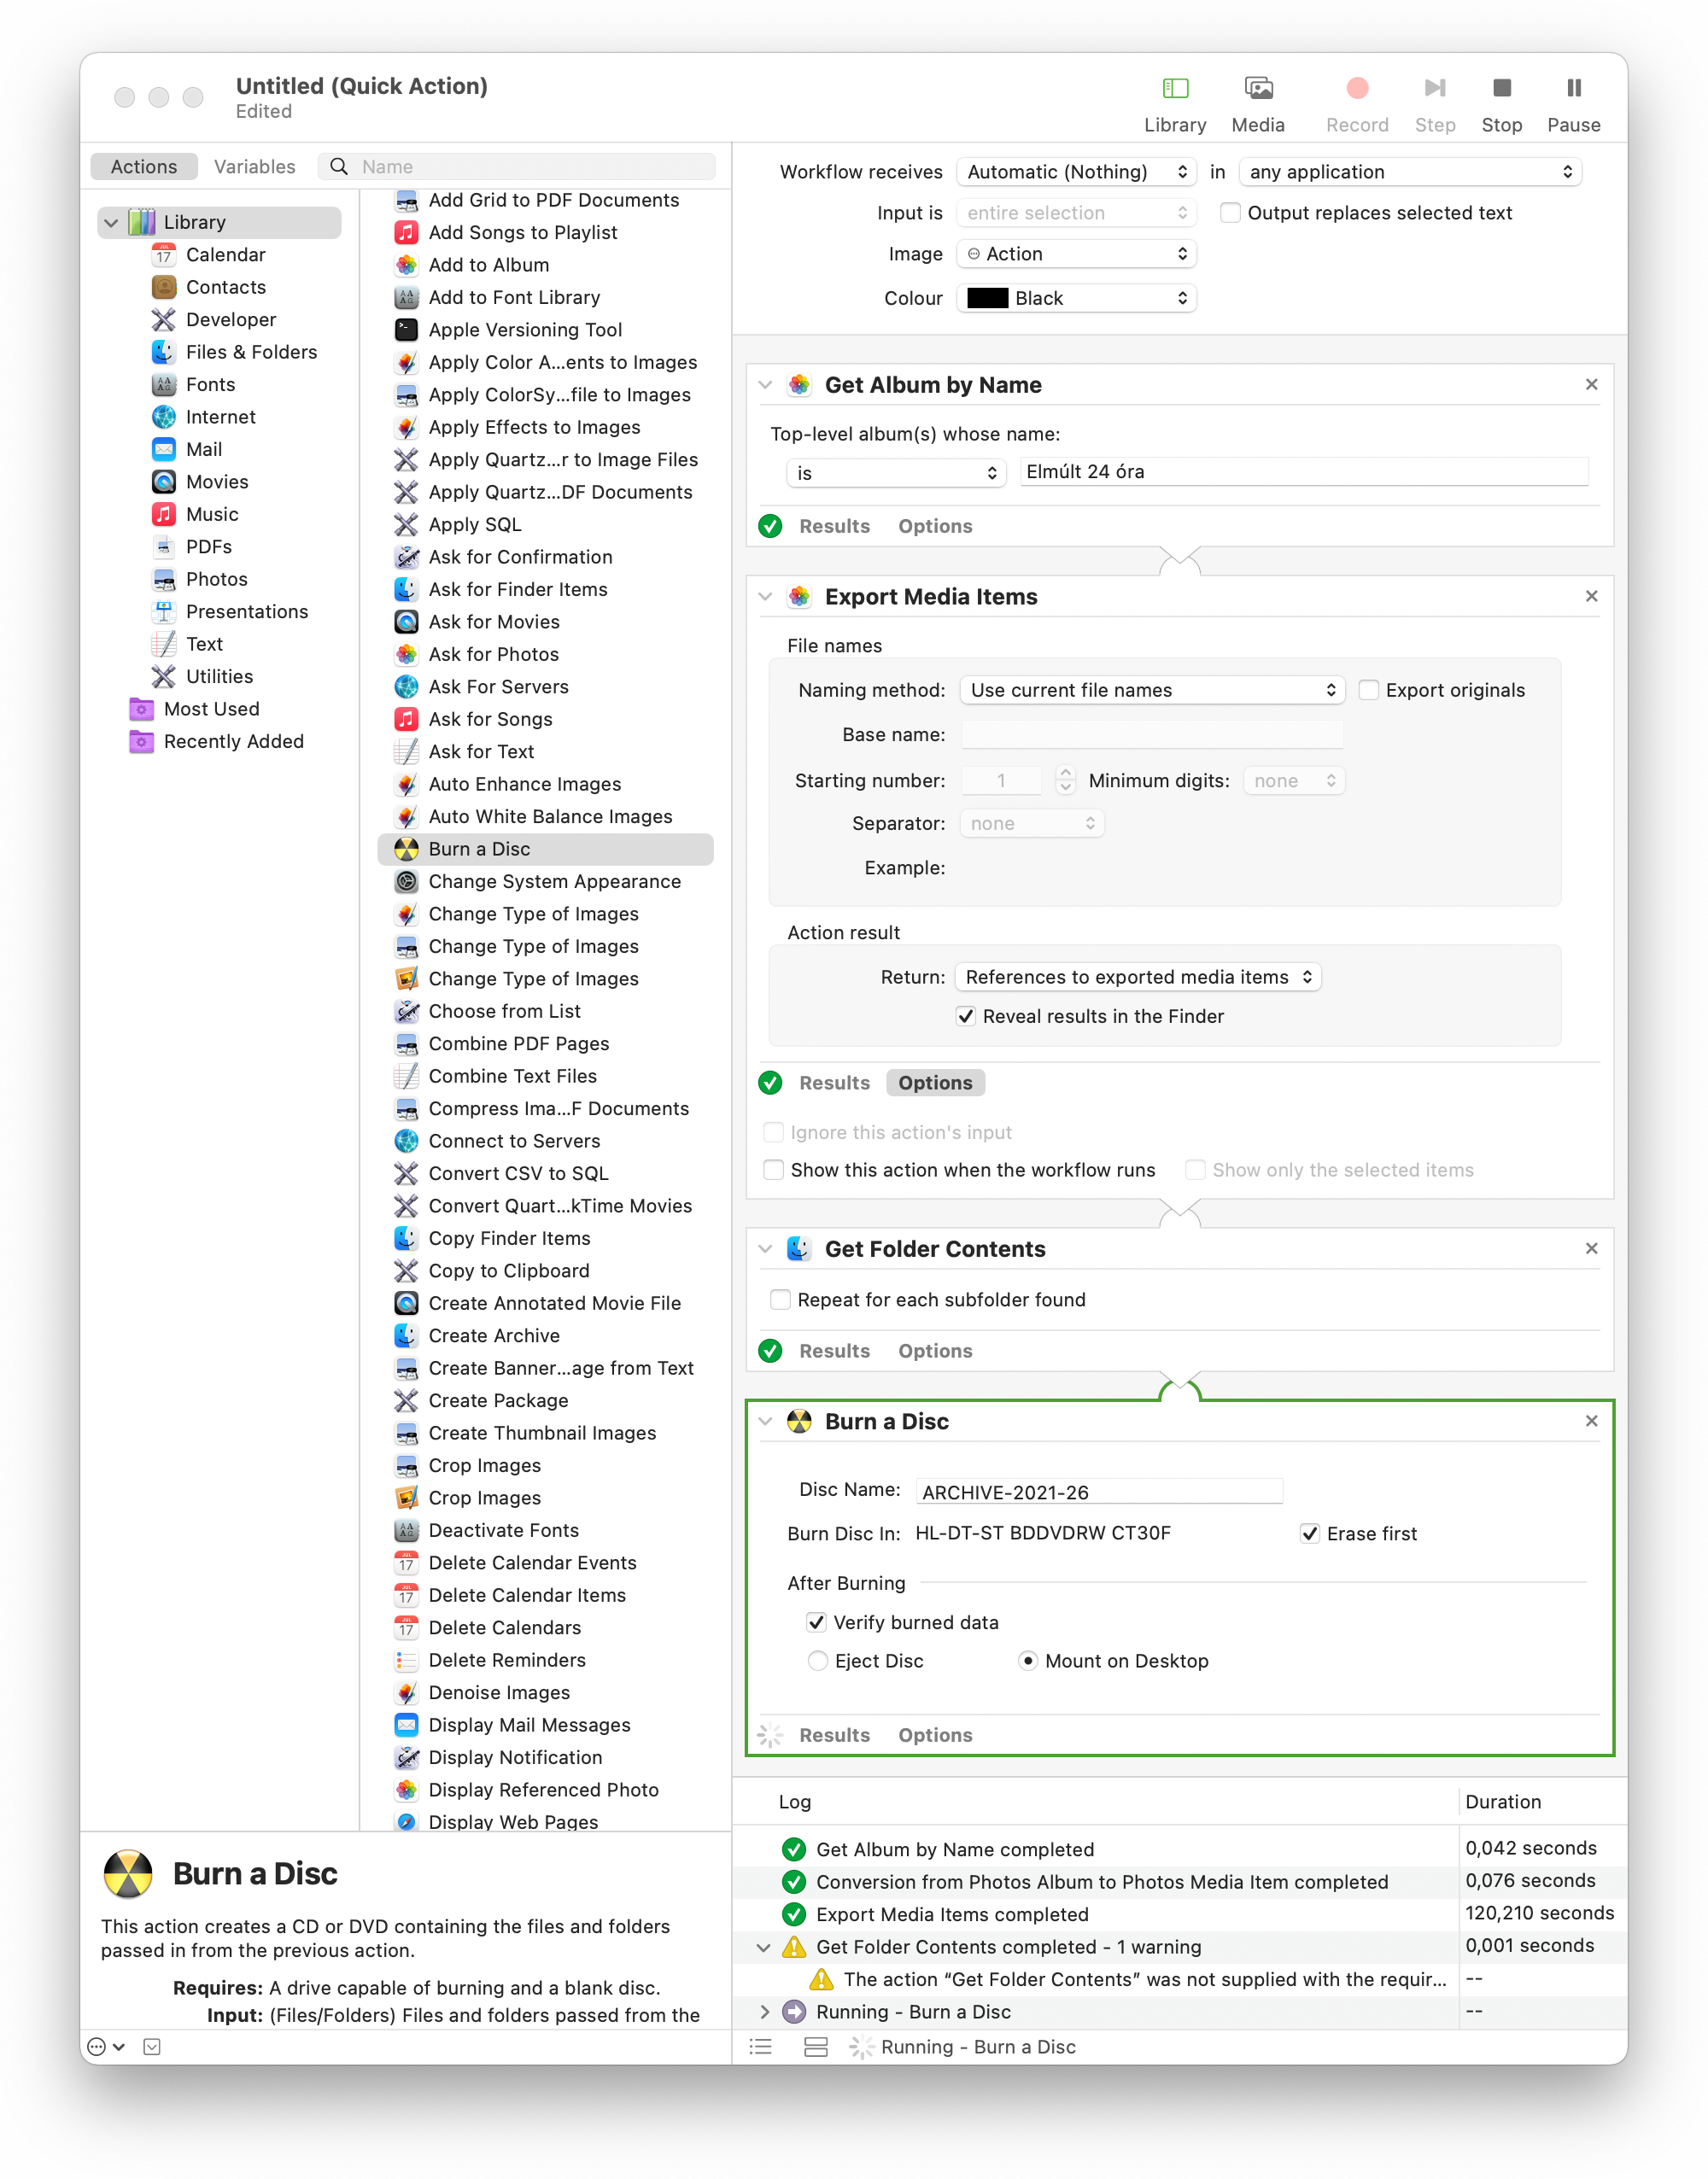Uncheck the Erase first checkbox
Image resolution: width=1708 pixels, height=2179 pixels.
1309,1533
